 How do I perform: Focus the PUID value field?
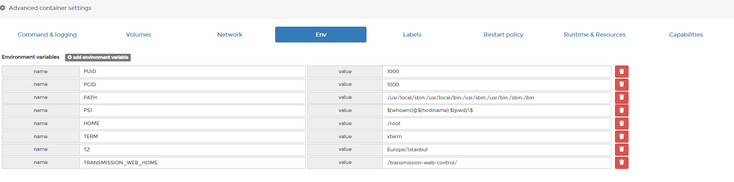(497, 71)
